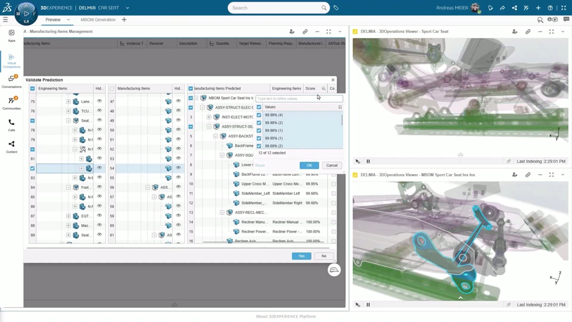Uncheck the 99.98% (2) filter value
This screenshot has height=322, width=572.
[x=259, y=123]
